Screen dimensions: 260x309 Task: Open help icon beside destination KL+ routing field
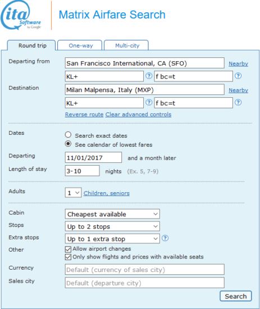(x=149, y=102)
